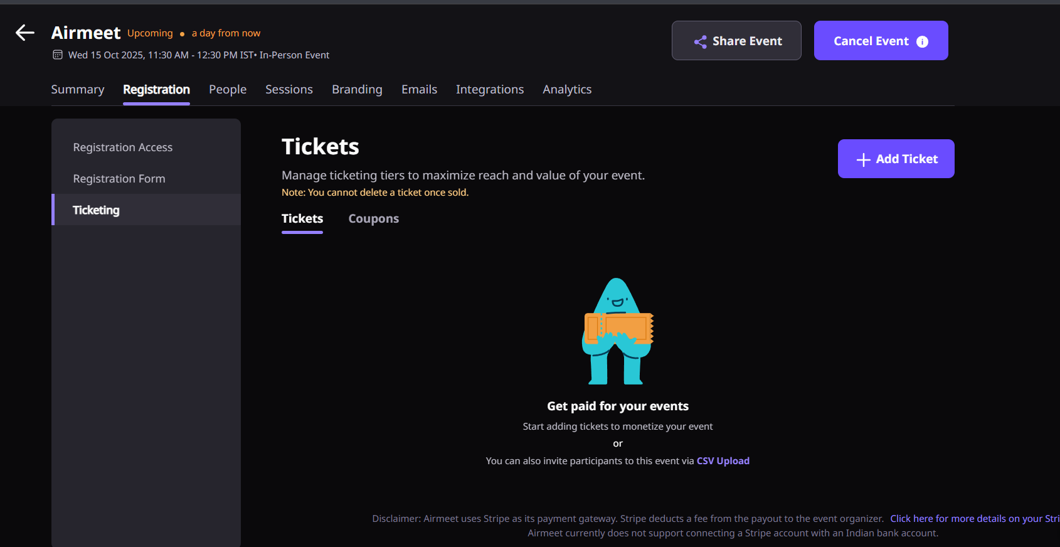The image size is (1060, 547).
Task: Click the back arrow icon
Action: click(25, 33)
